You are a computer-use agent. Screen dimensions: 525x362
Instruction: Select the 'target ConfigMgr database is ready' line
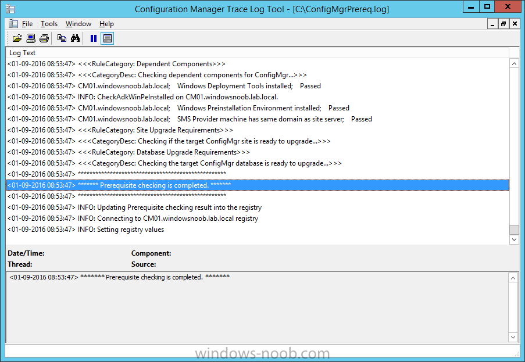click(257, 163)
